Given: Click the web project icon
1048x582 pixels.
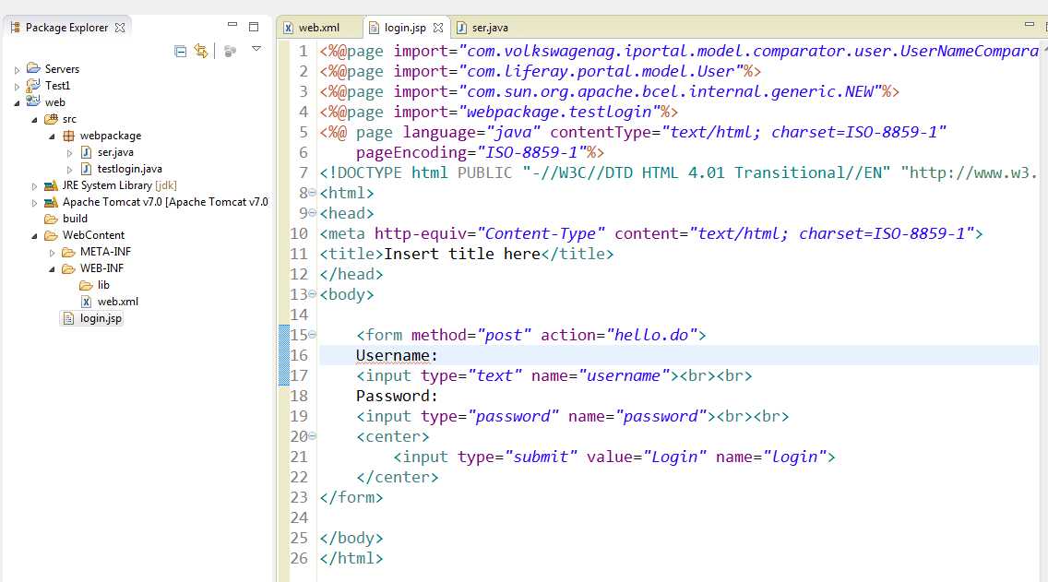Looking at the screenshot, I should 33,101.
